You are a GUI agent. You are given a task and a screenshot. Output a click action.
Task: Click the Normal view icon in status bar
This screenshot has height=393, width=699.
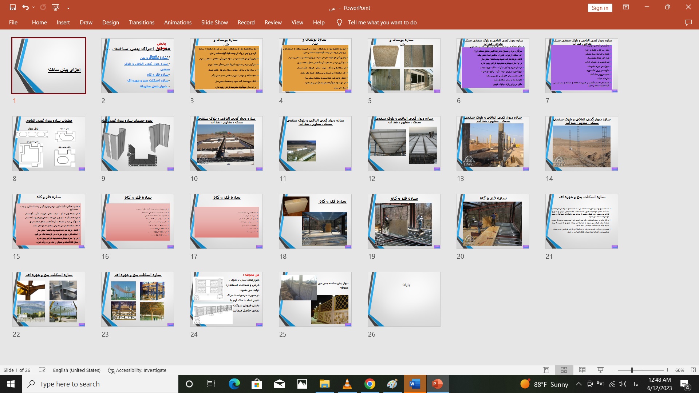click(x=546, y=370)
